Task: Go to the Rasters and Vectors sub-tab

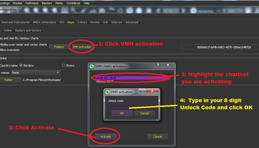Action: pyautogui.click(x=28, y=31)
